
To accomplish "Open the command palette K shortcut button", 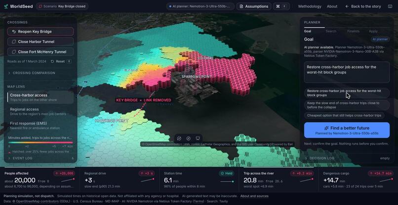I will click(x=281, y=6).
